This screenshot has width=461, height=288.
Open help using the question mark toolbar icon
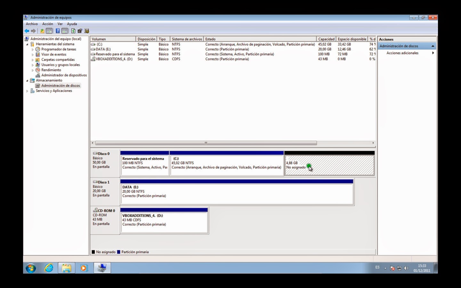click(58, 31)
